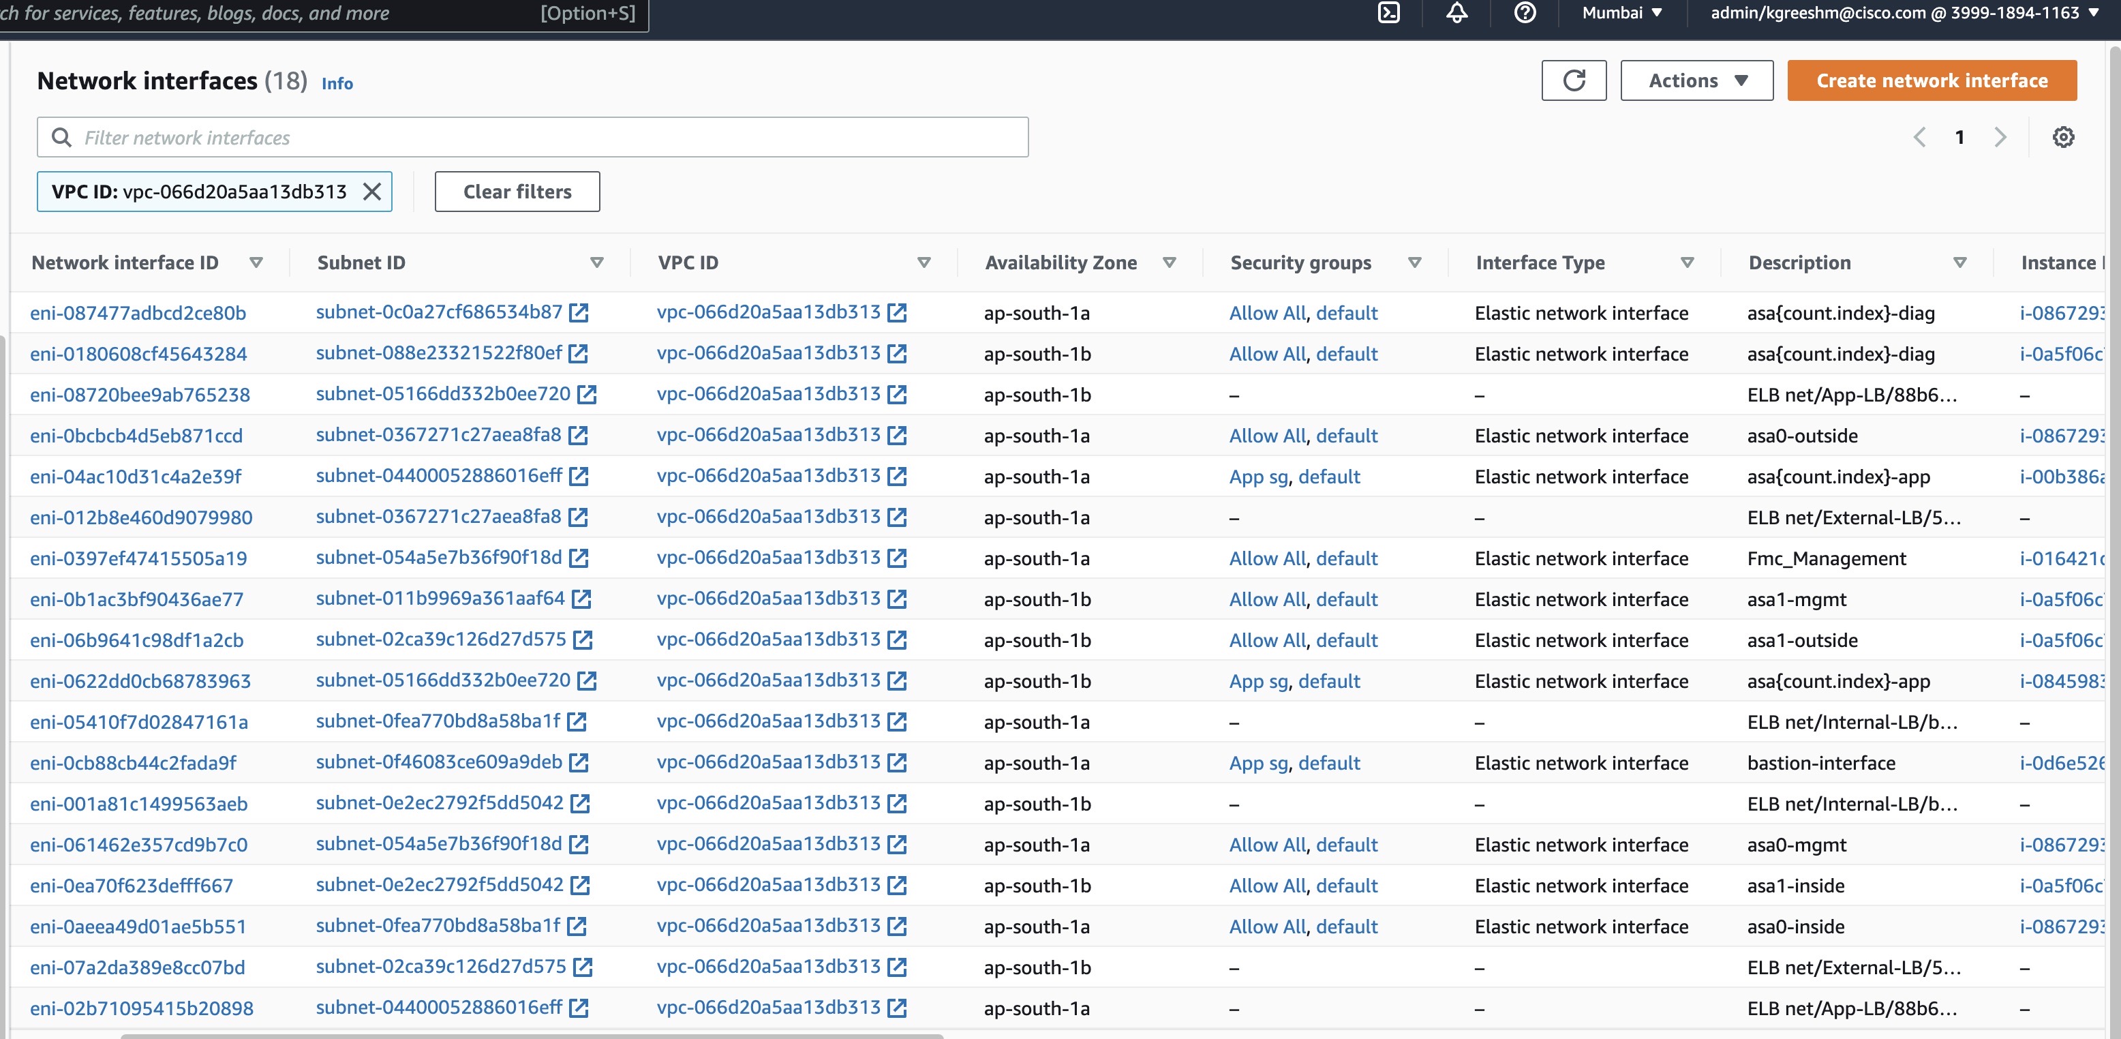Image resolution: width=2121 pixels, height=1039 pixels.
Task: Open App sg security group in bastion-interface row
Action: pos(1258,763)
